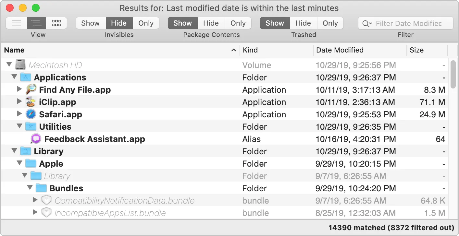This screenshot has width=459, height=236.
Task: Switch to flat list view mode
Action: (x=16, y=23)
